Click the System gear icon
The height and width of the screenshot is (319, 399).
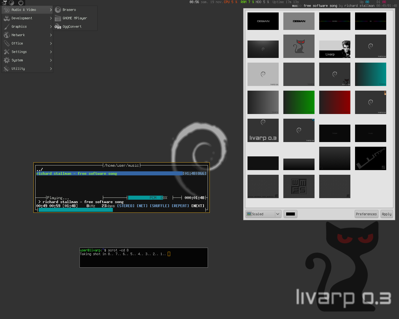pyautogui.click(x=7, y=60)
